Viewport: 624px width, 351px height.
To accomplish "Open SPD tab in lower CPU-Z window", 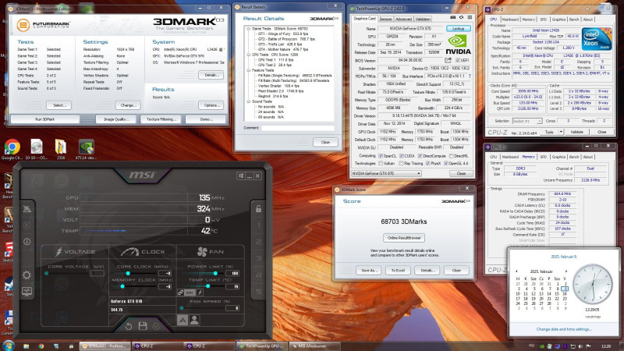I will click(543, 157).
